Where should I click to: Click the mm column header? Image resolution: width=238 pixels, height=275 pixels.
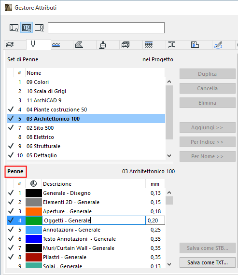tap(155, 184)
